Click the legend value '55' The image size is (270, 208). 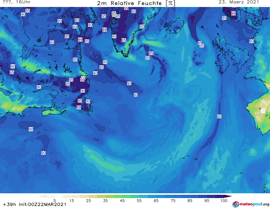(x=139, y=200)
